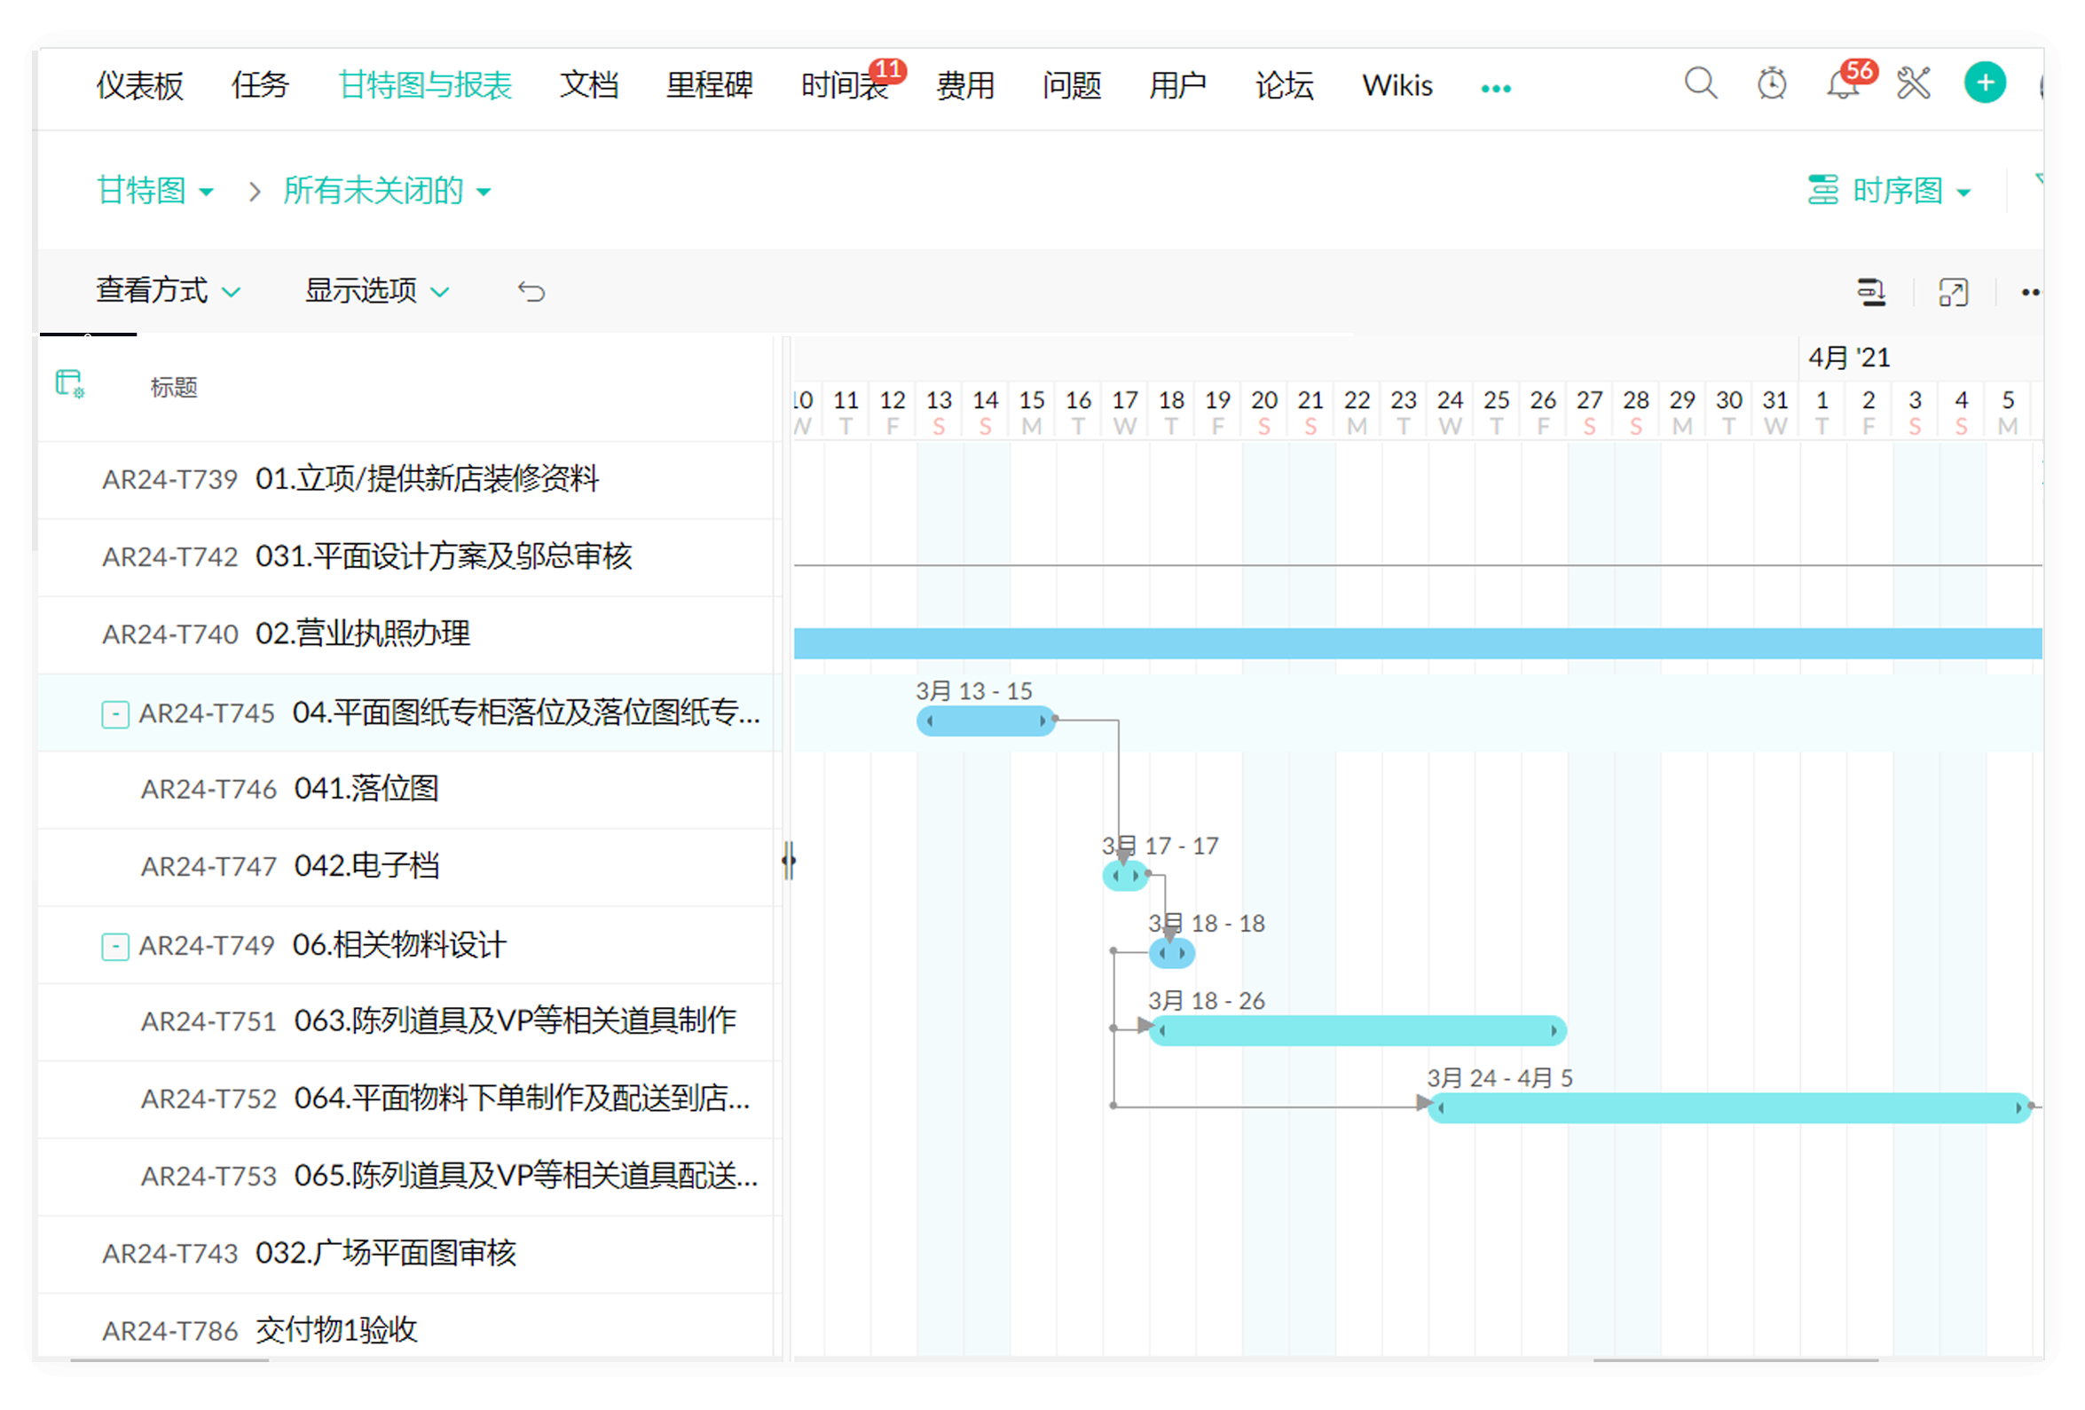2085x1410 pixels.
Task: Click the green plus add button
Action: [1984, 83]
